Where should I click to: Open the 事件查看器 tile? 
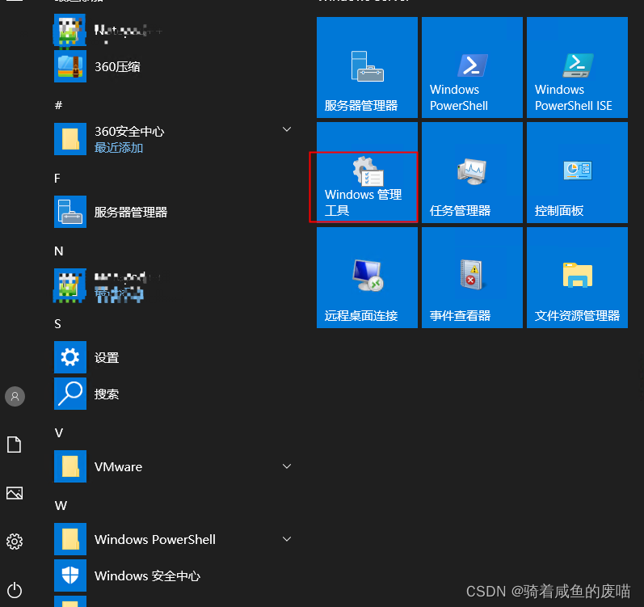tap(472, 277)
